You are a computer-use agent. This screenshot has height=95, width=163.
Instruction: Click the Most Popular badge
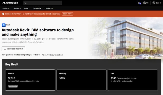[13, 86]
